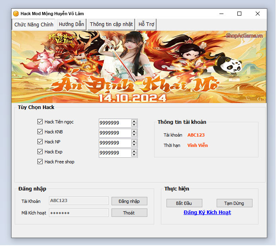Maximize the Hack Mod window
This screenshot has height=246, width=276.
[x=239, y=14]
